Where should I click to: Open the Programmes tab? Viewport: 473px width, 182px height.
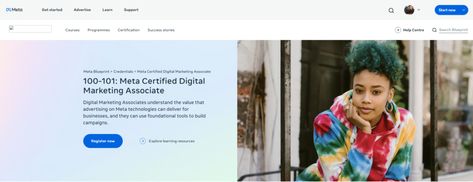(99, 30)
